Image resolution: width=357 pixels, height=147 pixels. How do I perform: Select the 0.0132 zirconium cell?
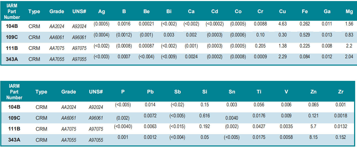click(340, 127)
